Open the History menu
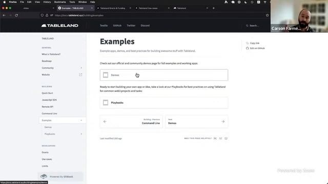Viewport: 328px width, 184px height. coord(47,2)
